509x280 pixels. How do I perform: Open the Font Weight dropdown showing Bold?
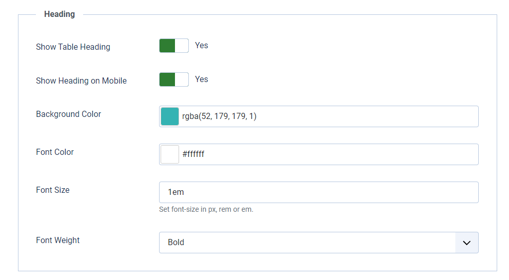coord(307,243)
